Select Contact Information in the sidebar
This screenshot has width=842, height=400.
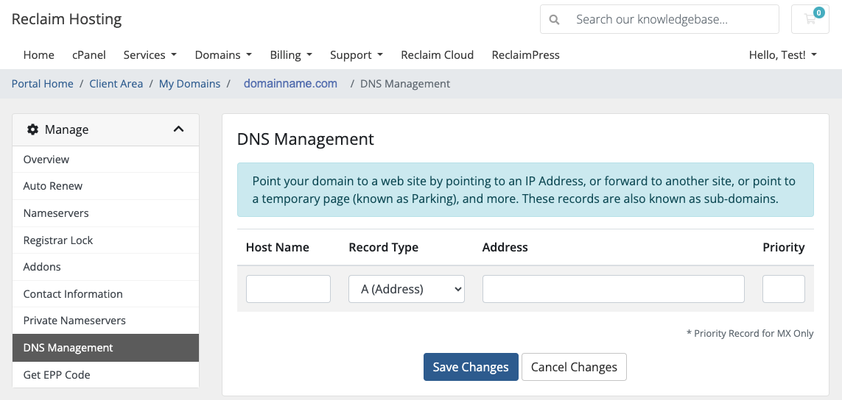point(106,293)
